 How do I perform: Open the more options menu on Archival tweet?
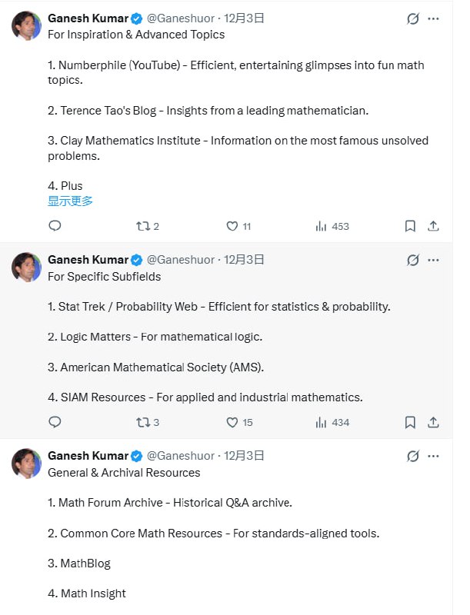pos(433,455)
